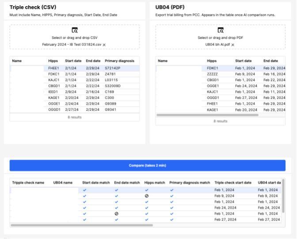Image resolution: width=297 pixels, height=239 pixels.
Task: Click the Hipps column header in CSV table
Action: click(53, 61)
